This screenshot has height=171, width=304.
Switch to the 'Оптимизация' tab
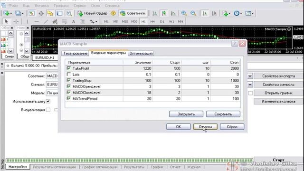(141, 53)
